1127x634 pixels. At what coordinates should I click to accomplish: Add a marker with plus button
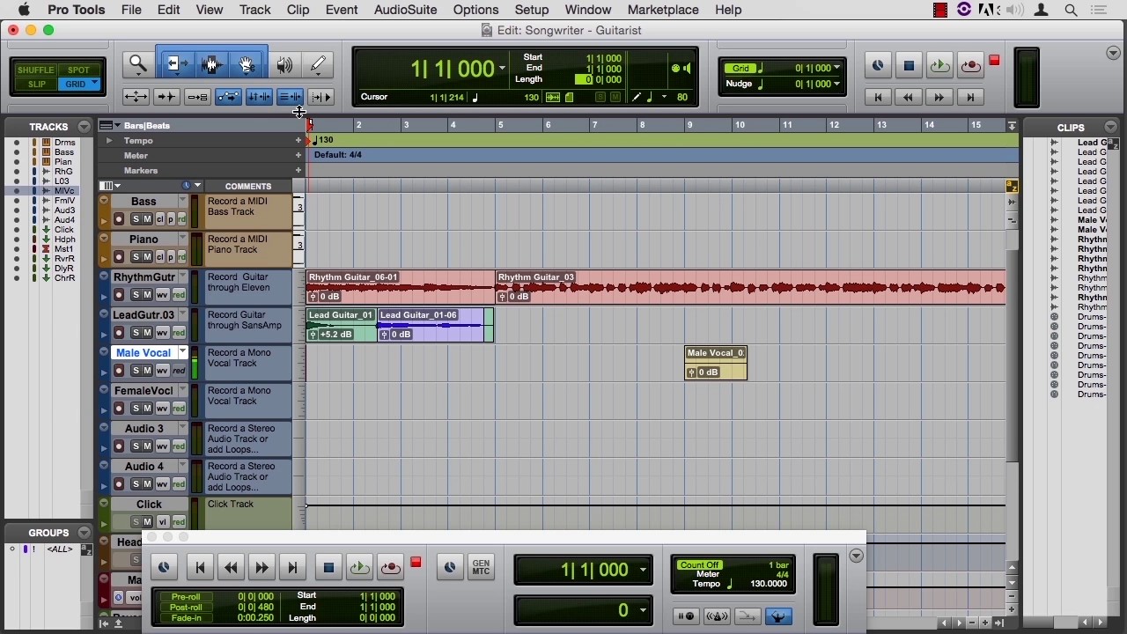click(298, 171)
